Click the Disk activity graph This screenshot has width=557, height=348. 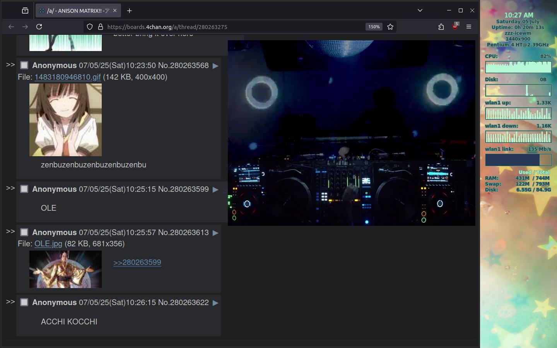518,90
